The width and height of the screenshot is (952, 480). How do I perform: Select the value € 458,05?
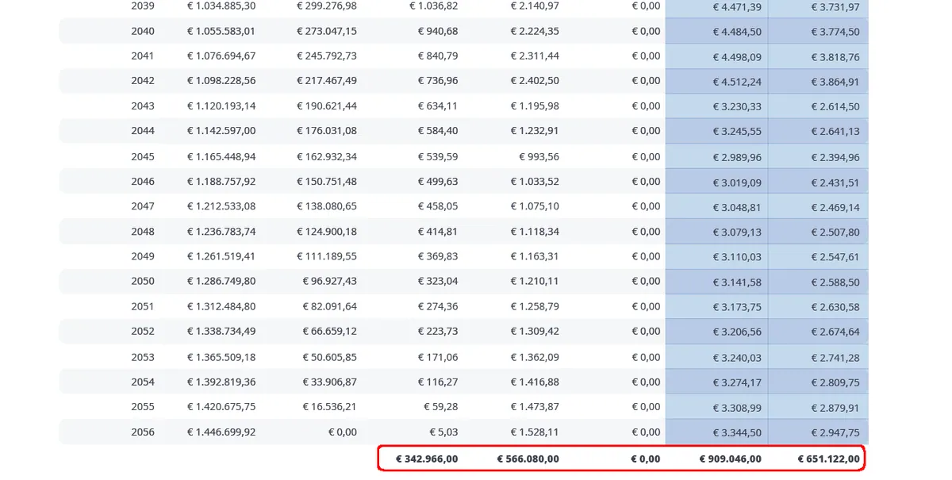pos(438,205)
